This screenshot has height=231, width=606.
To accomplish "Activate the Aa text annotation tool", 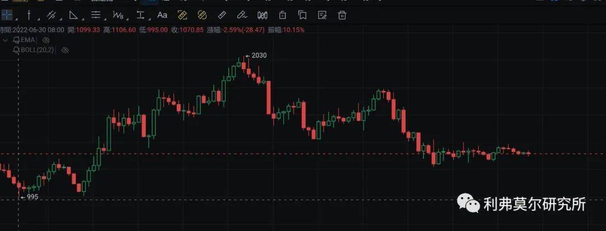I will (162, 15).
